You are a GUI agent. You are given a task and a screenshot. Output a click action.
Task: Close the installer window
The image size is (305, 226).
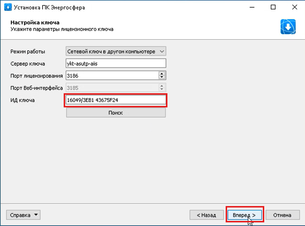pyautogui.click(x=294, y=7)
